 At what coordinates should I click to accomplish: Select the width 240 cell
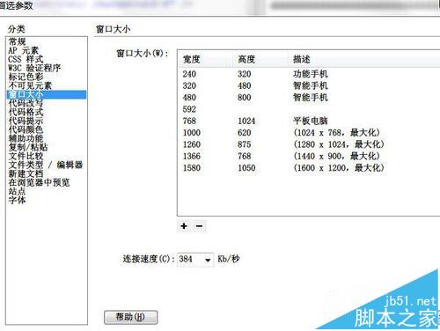point(189,74)
